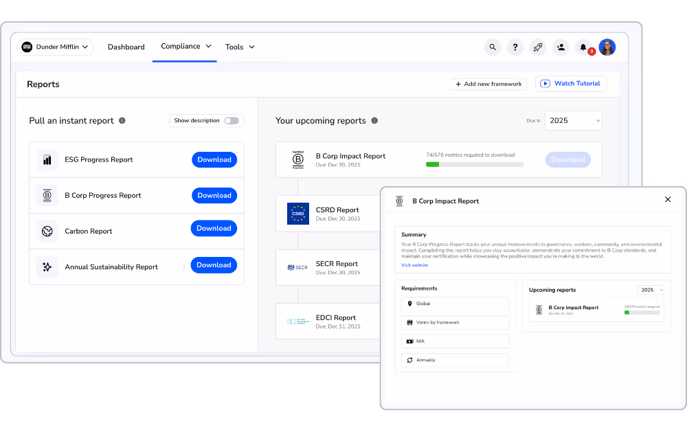
Task: Click the Global requirement row
Action: 455,304
